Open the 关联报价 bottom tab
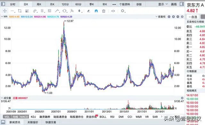205x125 pixels. 33,122
